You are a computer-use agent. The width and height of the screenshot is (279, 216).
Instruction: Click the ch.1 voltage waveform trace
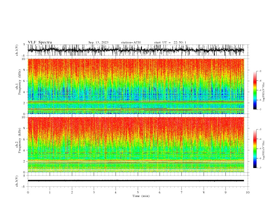(136, 50)
